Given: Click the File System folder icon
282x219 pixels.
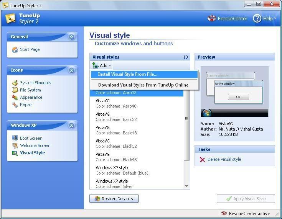Looking at the screenshot, I should pos(15,90).
